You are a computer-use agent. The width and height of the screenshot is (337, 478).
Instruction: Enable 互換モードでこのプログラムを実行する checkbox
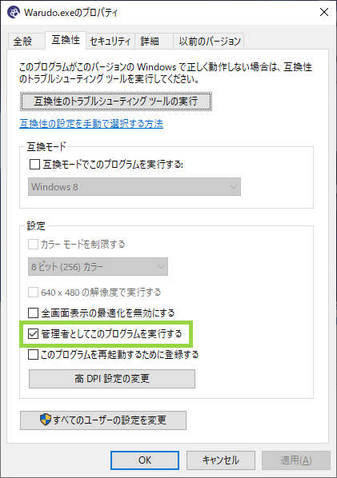click(x=34, y=165)
